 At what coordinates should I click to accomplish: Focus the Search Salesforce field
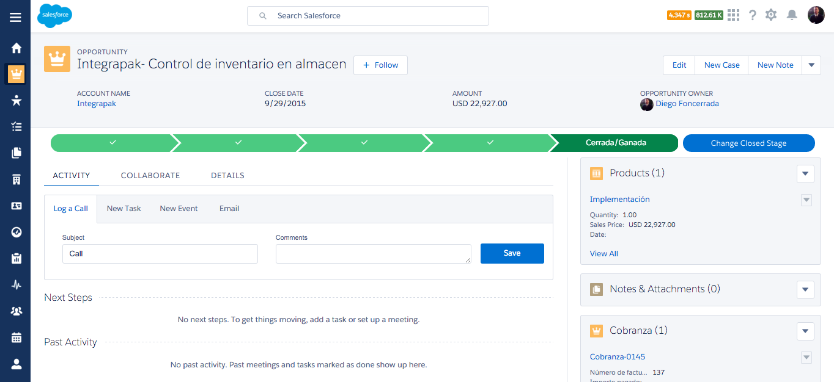pos(368,16)
